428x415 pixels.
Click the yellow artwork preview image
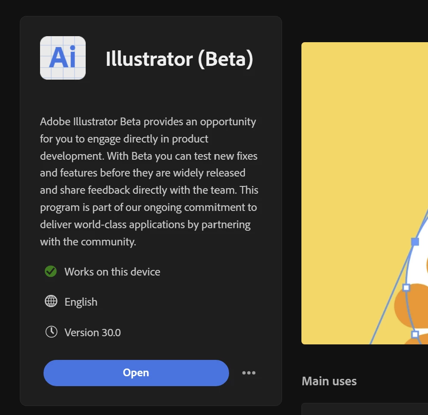[365, 193]
